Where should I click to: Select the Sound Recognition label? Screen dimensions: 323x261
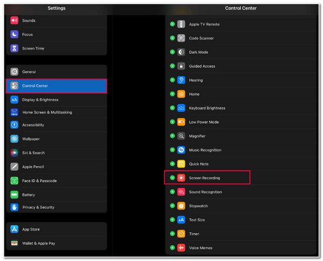[x=206, y=192]
